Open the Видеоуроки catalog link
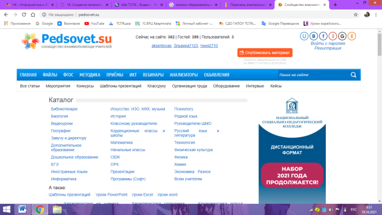382x215 pixels. [62, 123]
